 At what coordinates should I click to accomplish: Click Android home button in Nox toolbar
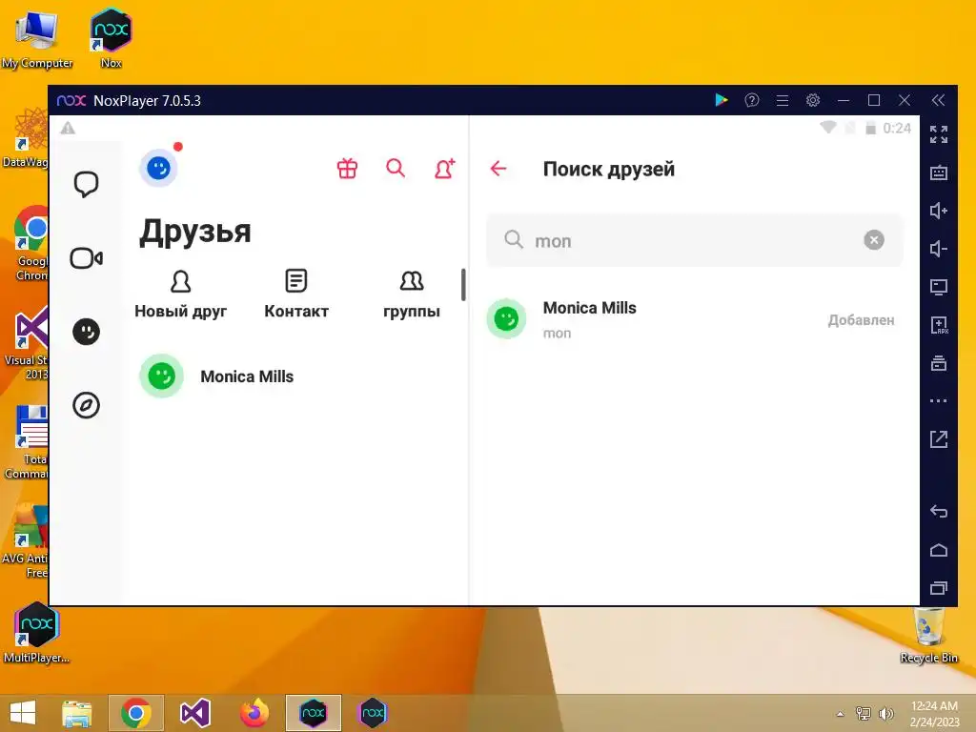click(939, 550)
